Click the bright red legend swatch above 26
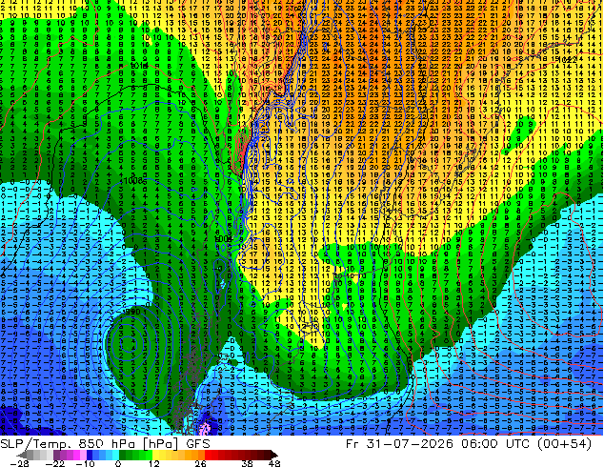Screen dimensions: 604x467 208,455
